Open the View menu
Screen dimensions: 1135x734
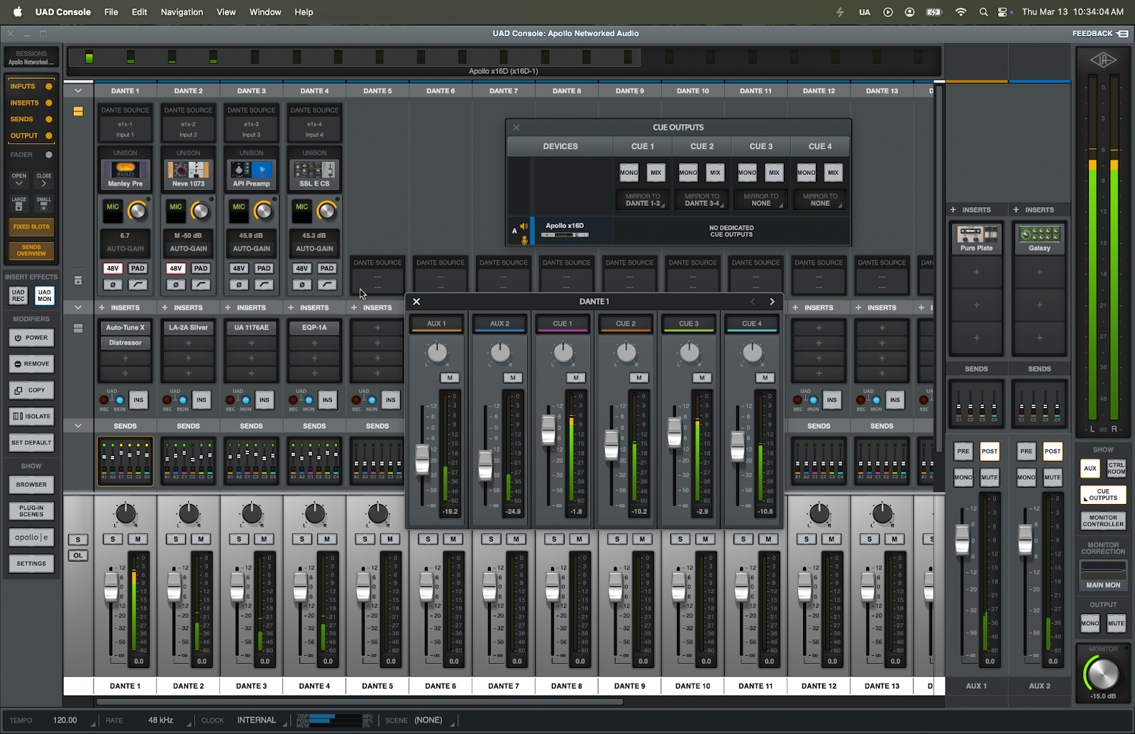[226, 12]
